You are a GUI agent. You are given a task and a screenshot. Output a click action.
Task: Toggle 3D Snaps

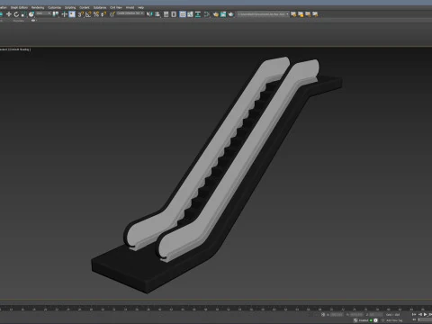click(x=81, y=14)
